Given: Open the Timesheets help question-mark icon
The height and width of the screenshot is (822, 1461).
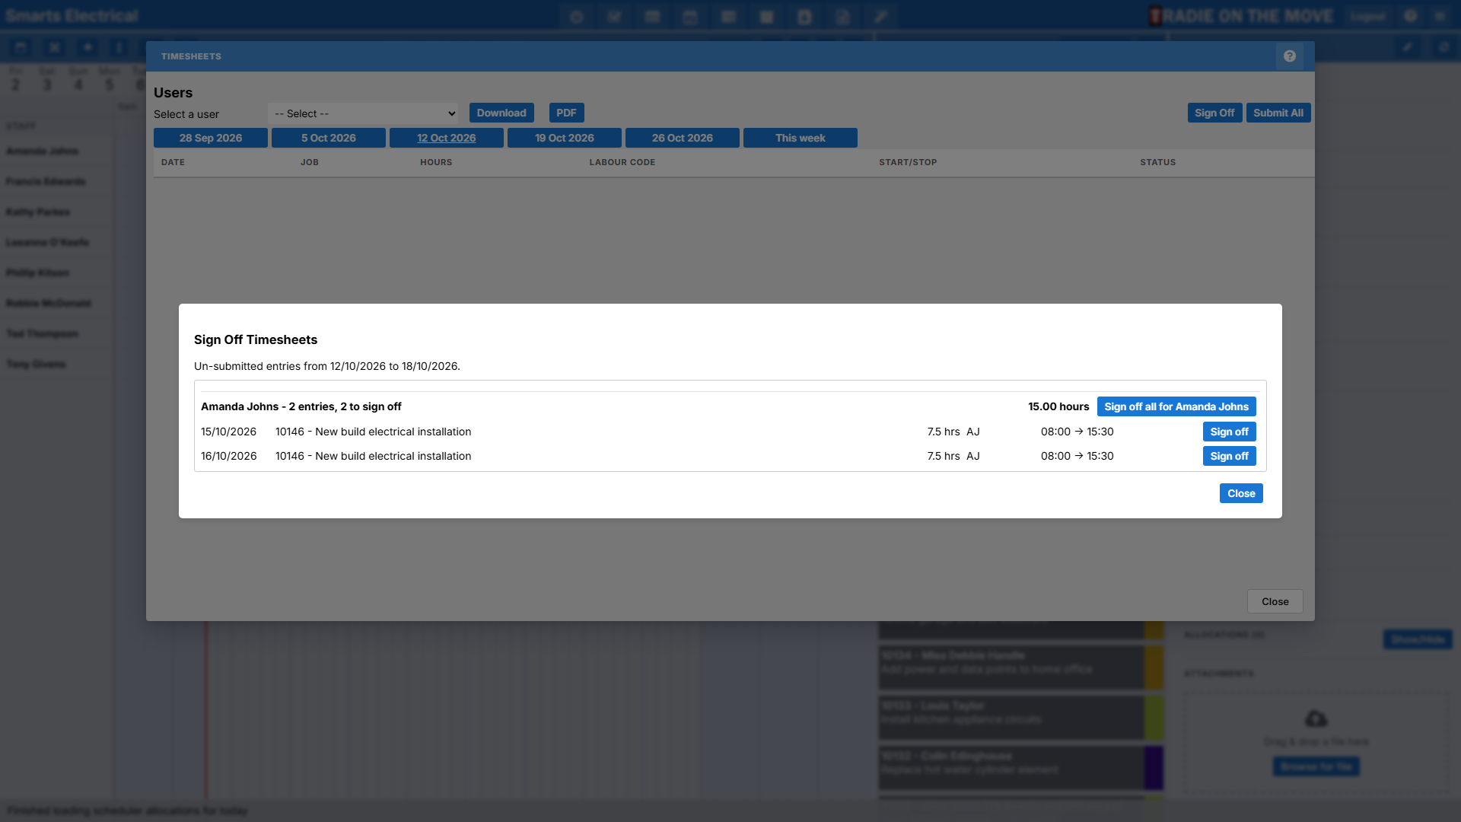Looking at the screenshot, I should coord(1289,56).
